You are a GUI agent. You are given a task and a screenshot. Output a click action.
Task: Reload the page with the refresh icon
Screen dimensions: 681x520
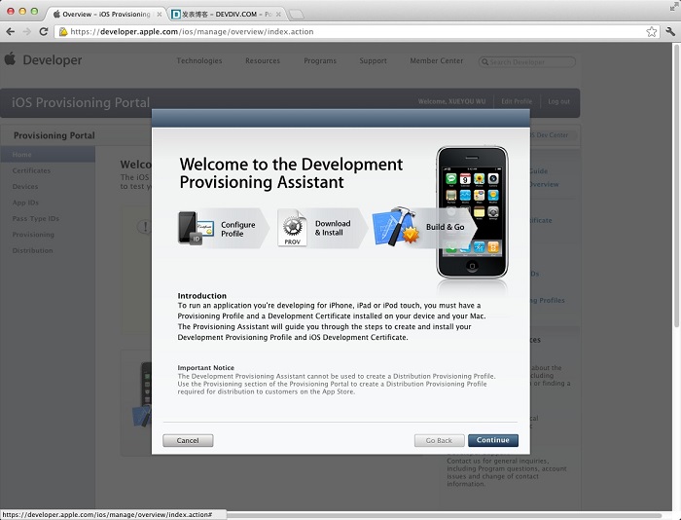point(44,32)
